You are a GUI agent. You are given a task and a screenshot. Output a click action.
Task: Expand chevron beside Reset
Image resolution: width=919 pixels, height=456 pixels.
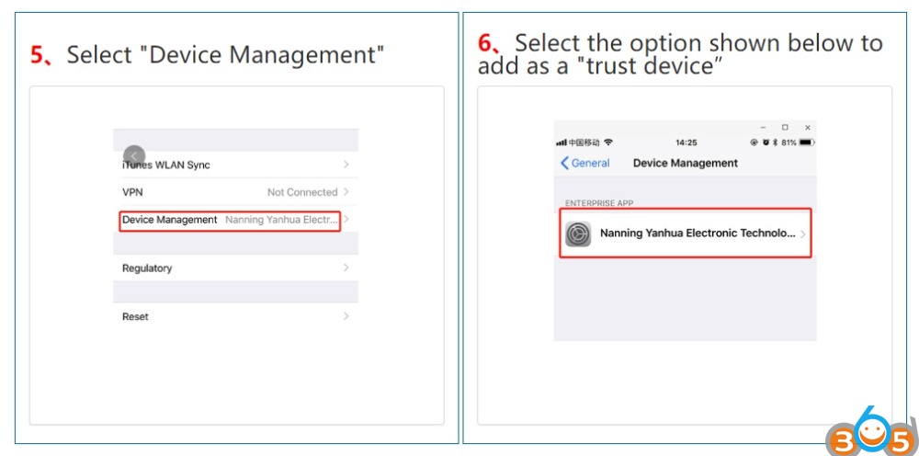pyautogui.click(x=346, y=316)
